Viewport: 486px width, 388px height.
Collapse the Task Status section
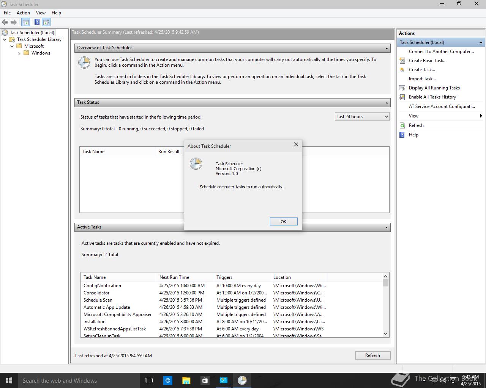click(x=387, y=103)
